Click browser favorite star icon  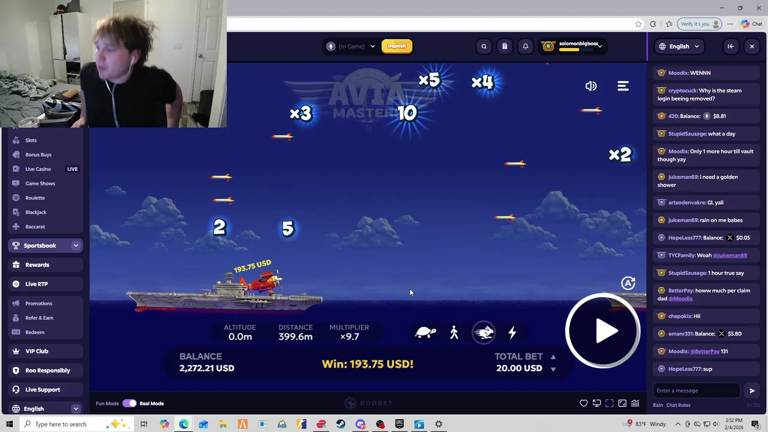pyautogui.click(x=638, y=24)
